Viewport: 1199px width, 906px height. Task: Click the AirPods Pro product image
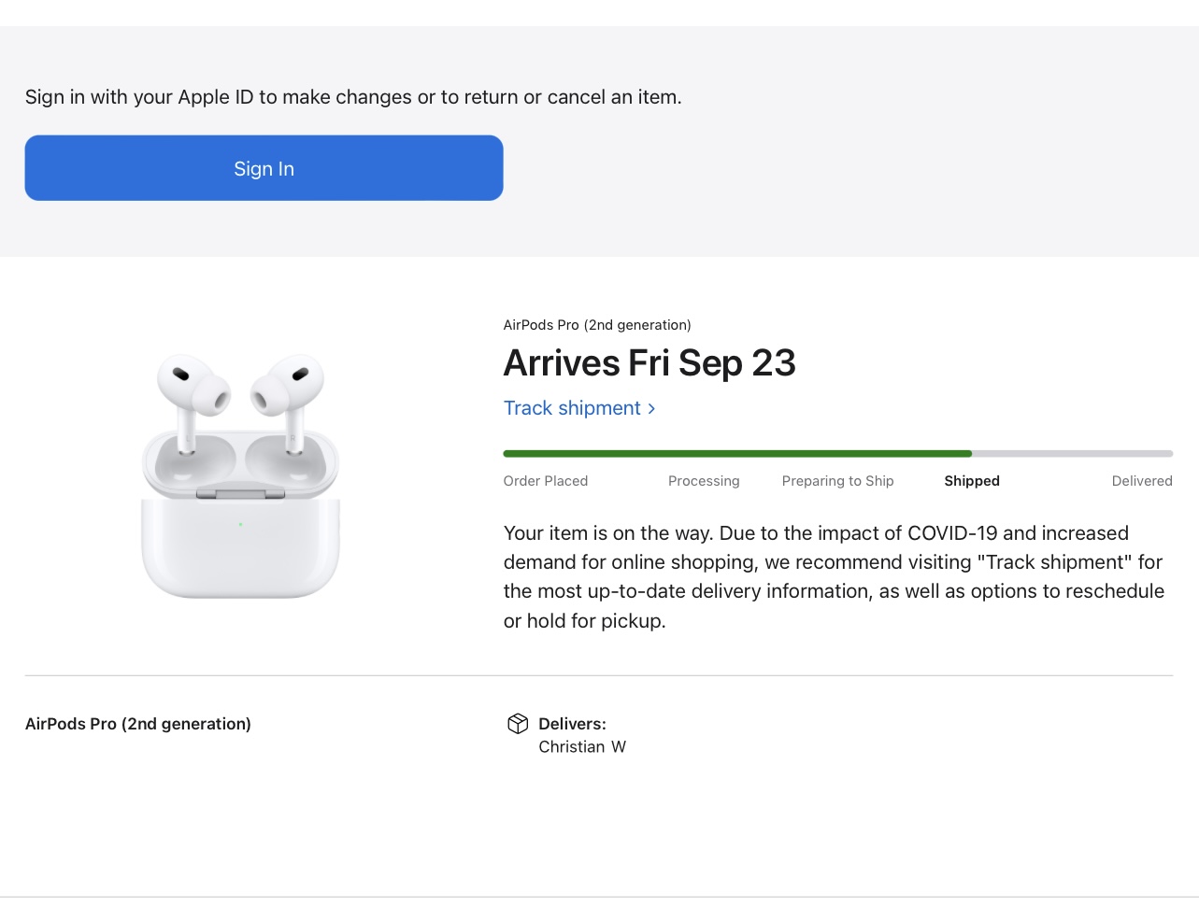pyautogui.click(x=240, y=476)
